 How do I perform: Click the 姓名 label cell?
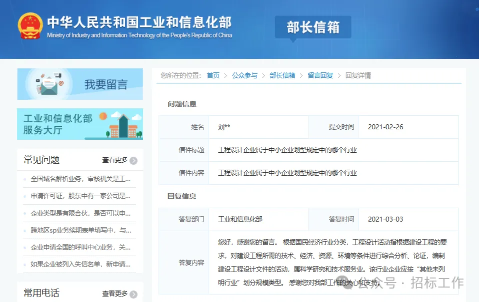click(x=184, y=127)
